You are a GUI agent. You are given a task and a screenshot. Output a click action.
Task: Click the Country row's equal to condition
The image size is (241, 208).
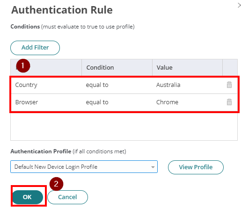point(97,85)
